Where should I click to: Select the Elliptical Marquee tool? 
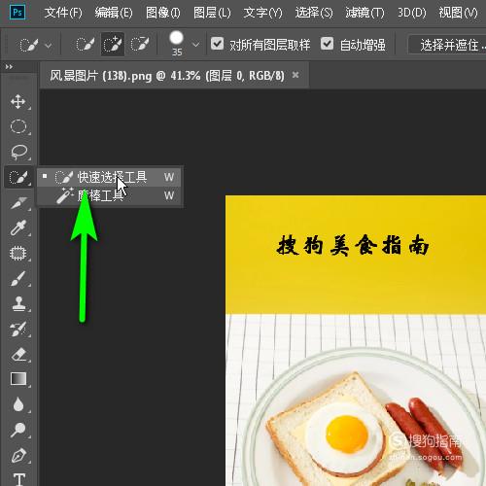point(18,126)
